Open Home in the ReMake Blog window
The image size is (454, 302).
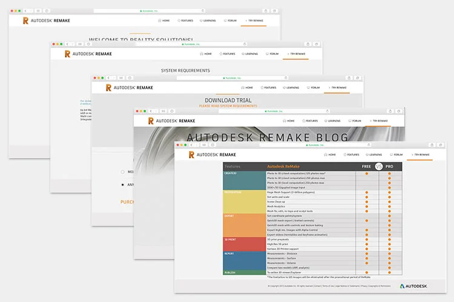click(x=289, y=121)
